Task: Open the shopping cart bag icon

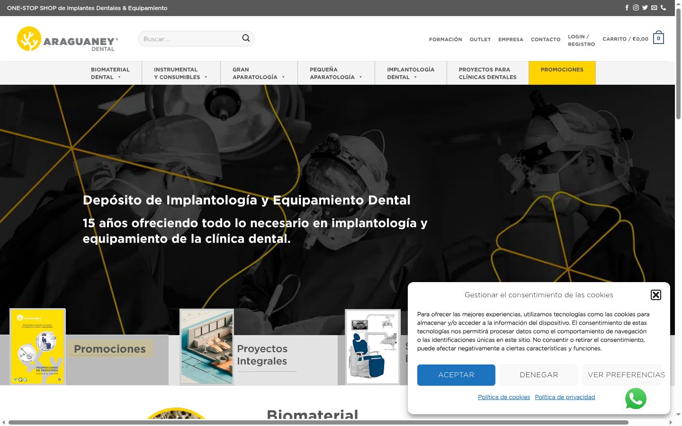Action: (658, 38)
